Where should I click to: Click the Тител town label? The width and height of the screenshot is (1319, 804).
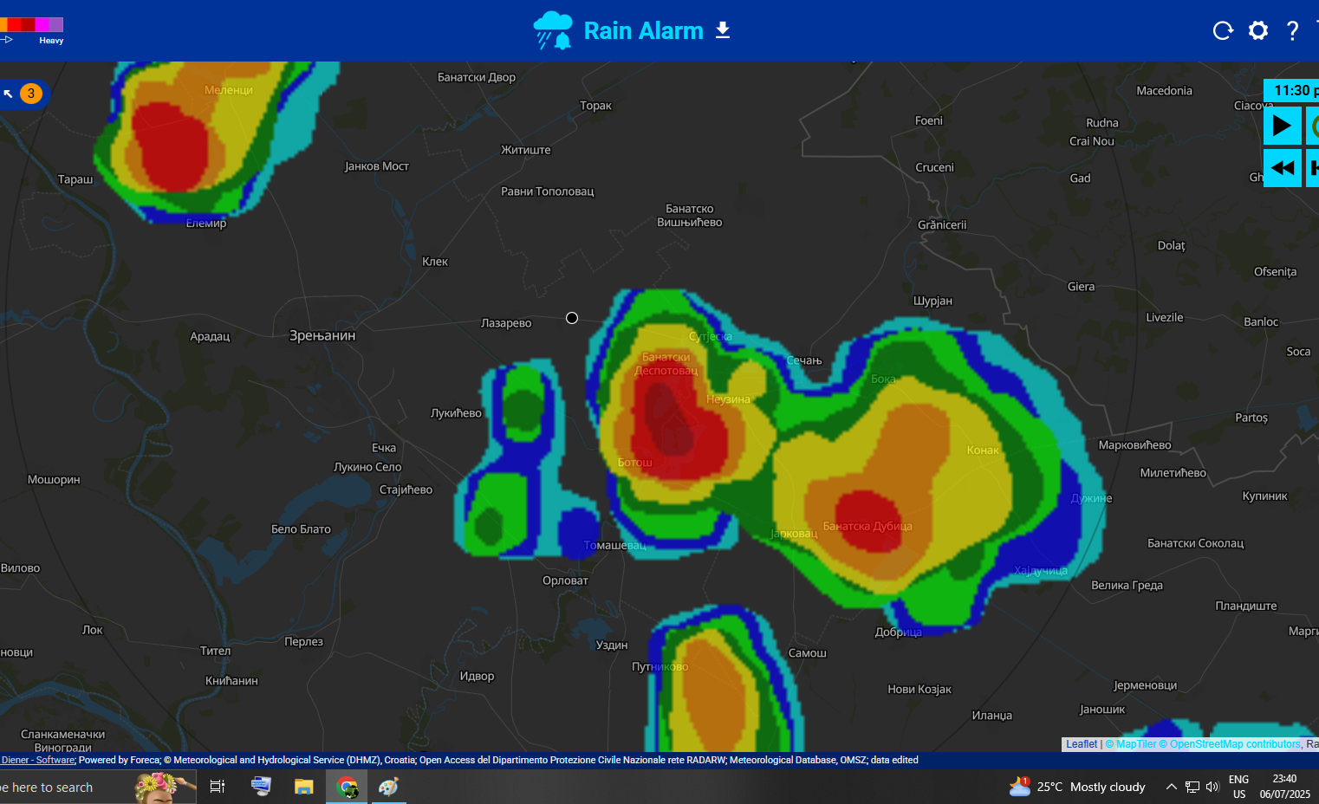point(216,651)
